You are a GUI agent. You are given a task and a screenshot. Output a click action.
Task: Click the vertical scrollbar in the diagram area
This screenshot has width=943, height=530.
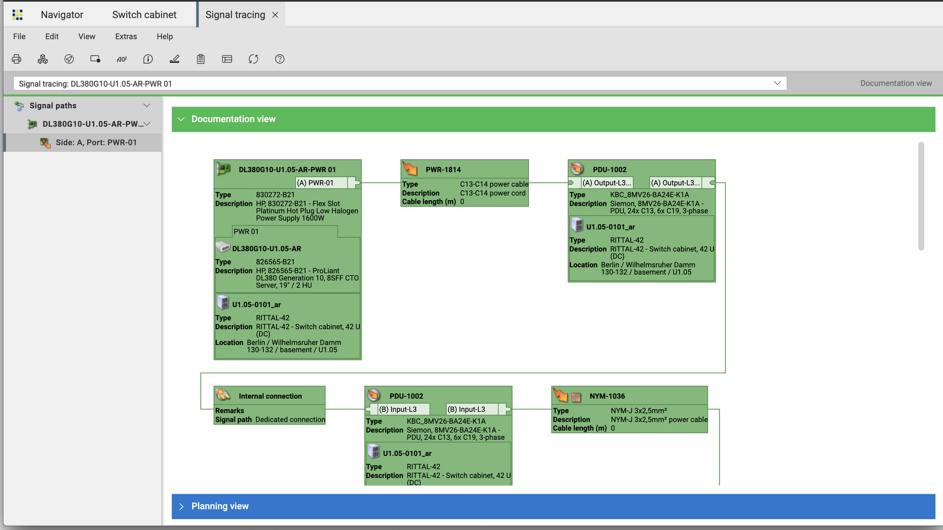point(921,196)
